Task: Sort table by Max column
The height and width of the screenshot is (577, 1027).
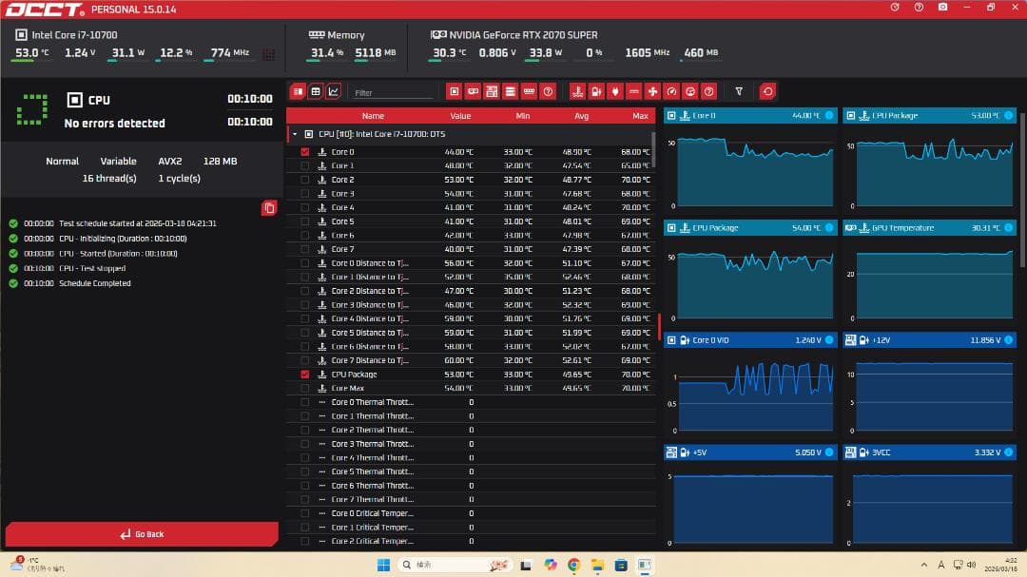Action: pos(640,116)
